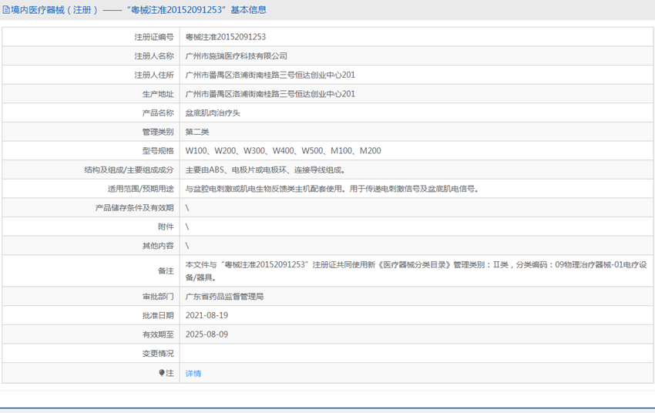This screenshot has height=413, width=655.
Task: Click the 生产地址 label
Action: [x=158, y=94]
